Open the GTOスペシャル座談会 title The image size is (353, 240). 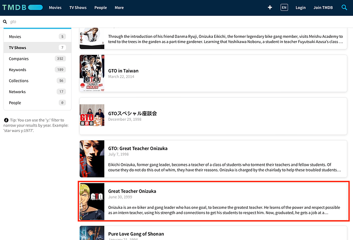coord(133,113)
